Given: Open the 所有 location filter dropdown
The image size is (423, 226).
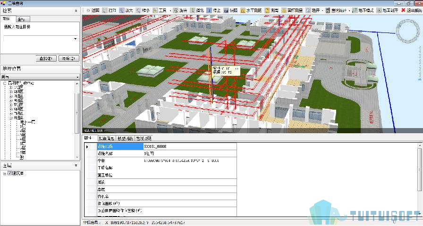Looking at the screenshot, I should click(x=77, y=77).
